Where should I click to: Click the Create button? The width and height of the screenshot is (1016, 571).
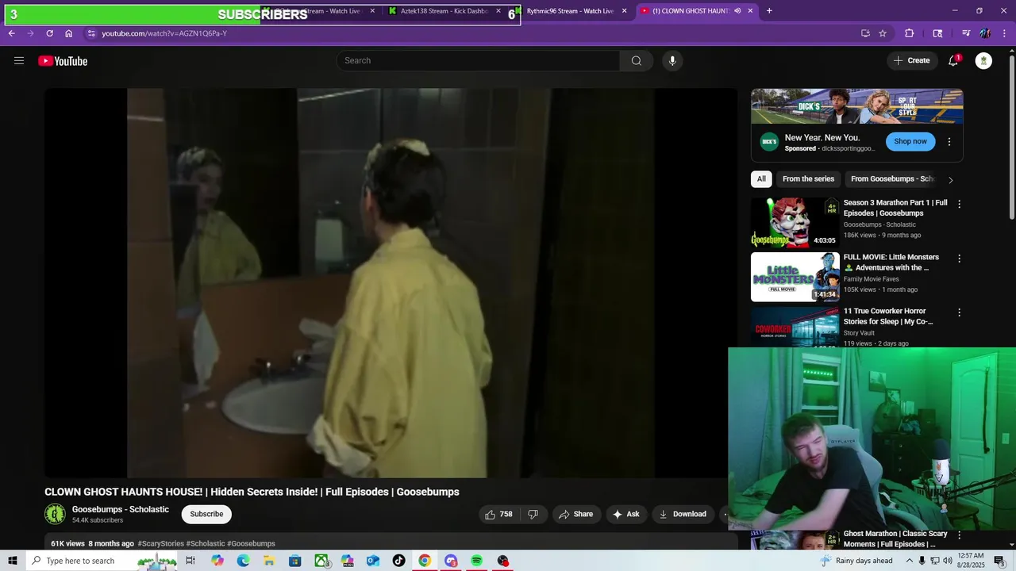[912, 61]
